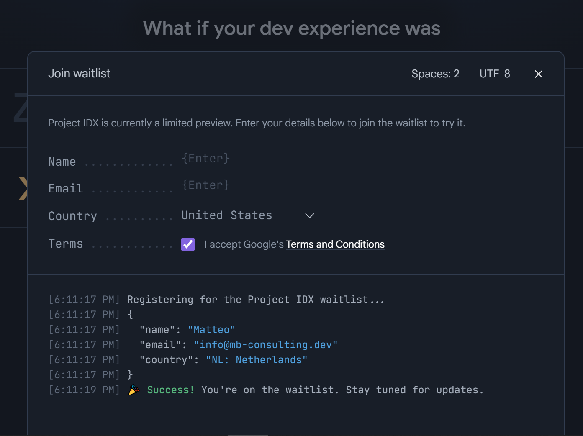Click the green Success! message
The width and height of the screenshot is (583, 436).
click(171, 390)
